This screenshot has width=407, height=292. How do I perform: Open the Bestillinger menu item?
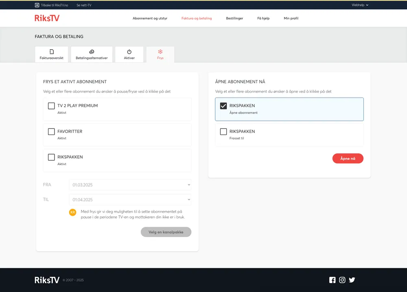234,18
